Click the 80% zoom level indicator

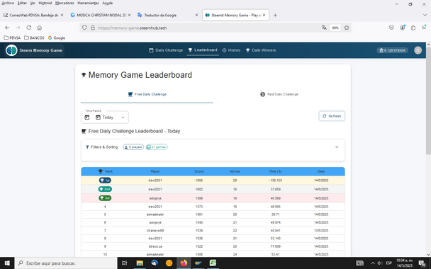(x=335, y=28)
